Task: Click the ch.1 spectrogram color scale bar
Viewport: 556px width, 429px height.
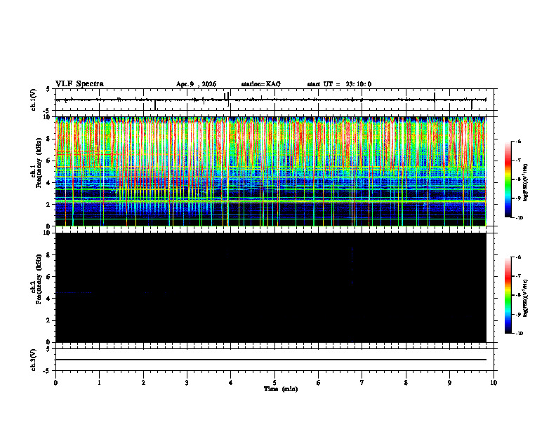Action: 508,179
